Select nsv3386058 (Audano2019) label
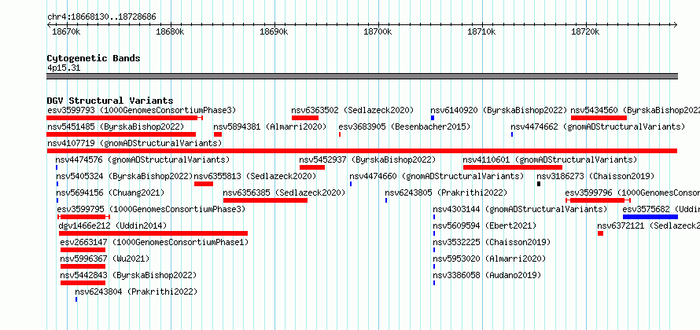The image size is (700, 330). (x=487, y=275)
